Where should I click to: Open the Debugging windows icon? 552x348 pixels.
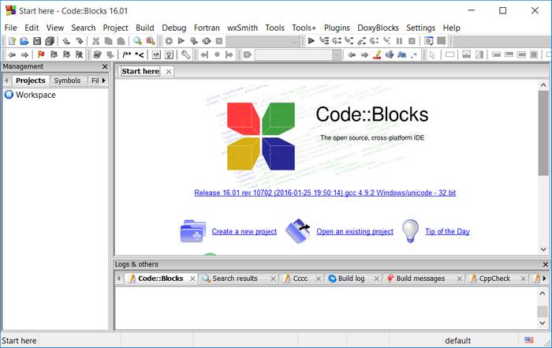pyautogui.click(x=428, y=41)
